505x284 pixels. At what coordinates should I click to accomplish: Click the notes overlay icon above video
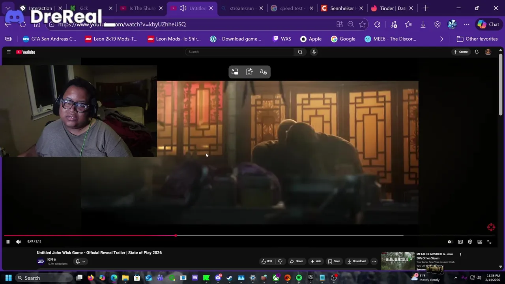click(x=249, y=72)
